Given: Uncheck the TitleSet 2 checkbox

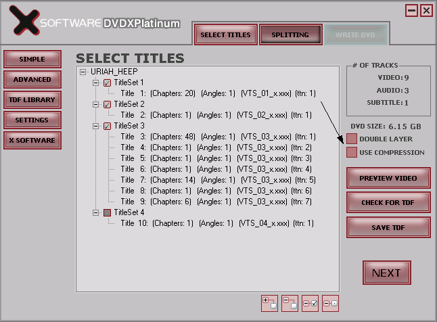Looking at the screenshot, I should 107,105.
